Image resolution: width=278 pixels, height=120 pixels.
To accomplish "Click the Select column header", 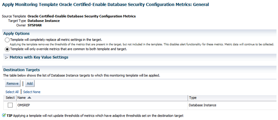I will tap(10, 98).
